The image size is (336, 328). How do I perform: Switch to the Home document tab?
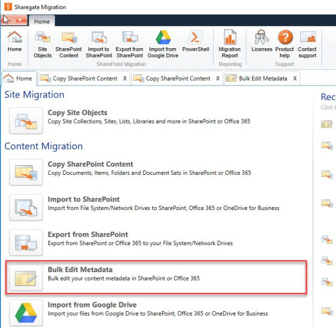click(x=19, y=78)
